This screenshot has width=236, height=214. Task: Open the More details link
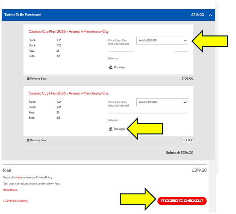[x=10, y=190]
